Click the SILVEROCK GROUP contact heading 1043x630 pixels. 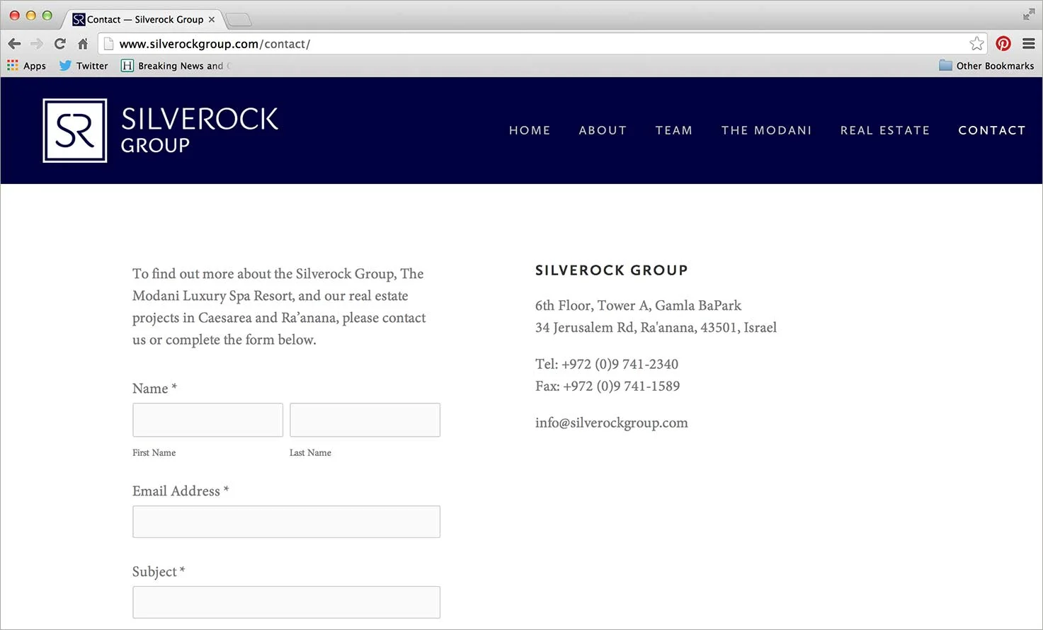(x=612, y=270)
